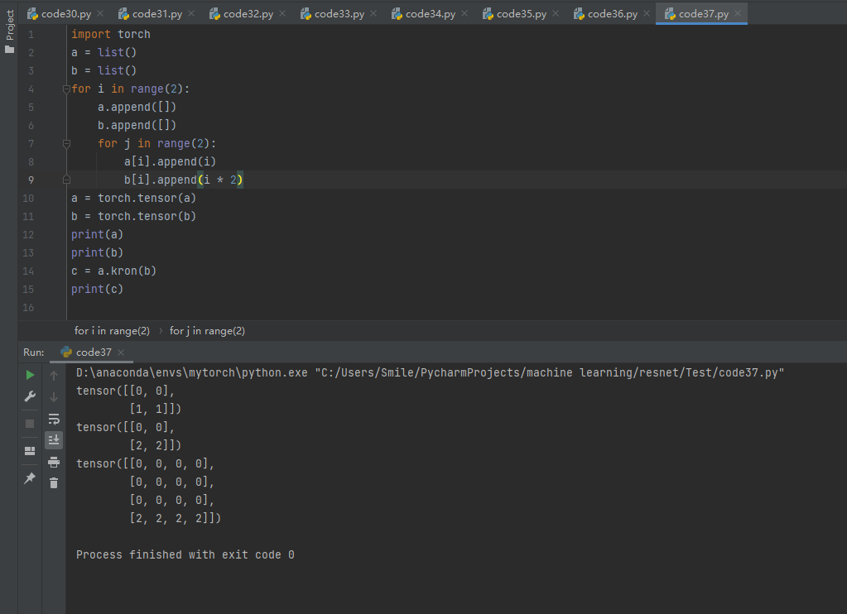Click on 'b.append([])' line
Screen dimensions: 847x614
tap(137, 125)
